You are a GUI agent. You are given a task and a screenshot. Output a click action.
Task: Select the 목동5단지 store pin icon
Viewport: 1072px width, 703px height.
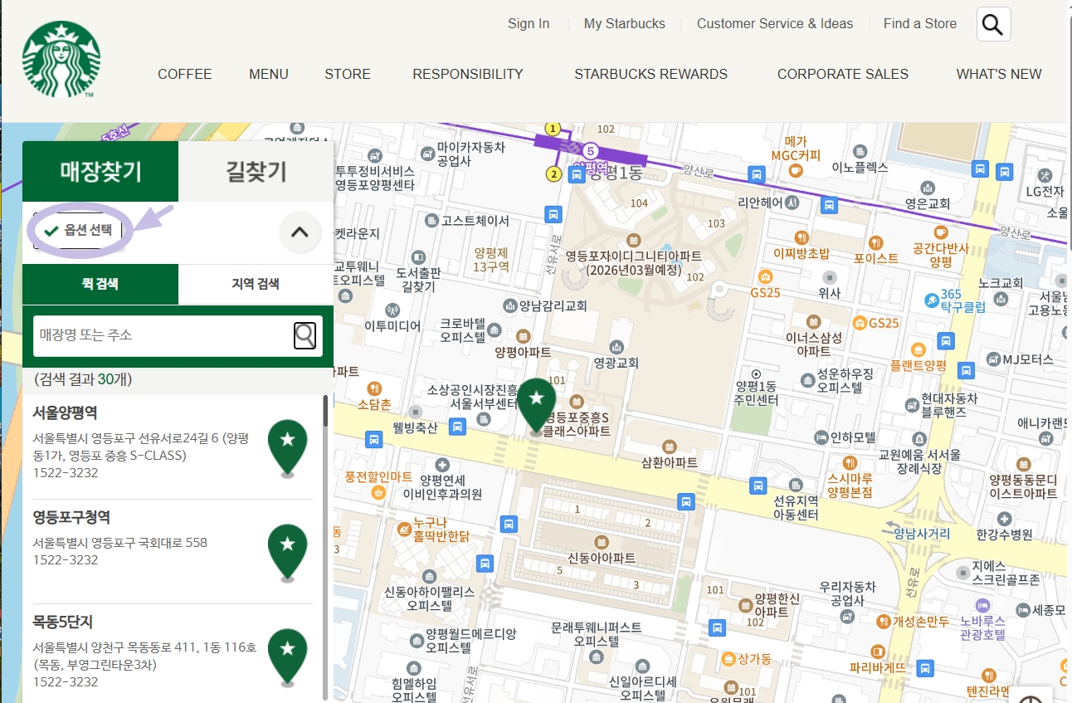click(x=287, y=658)
